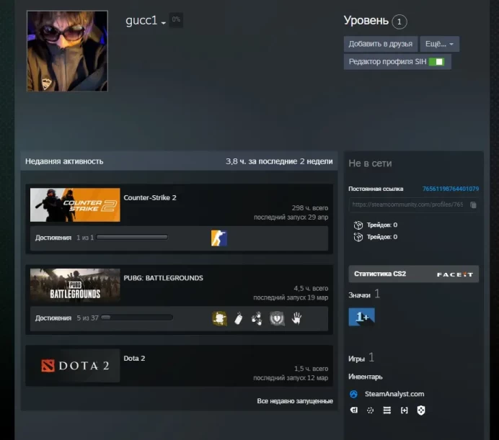Open Все недавно запущенные link

[x=295, y=401]
